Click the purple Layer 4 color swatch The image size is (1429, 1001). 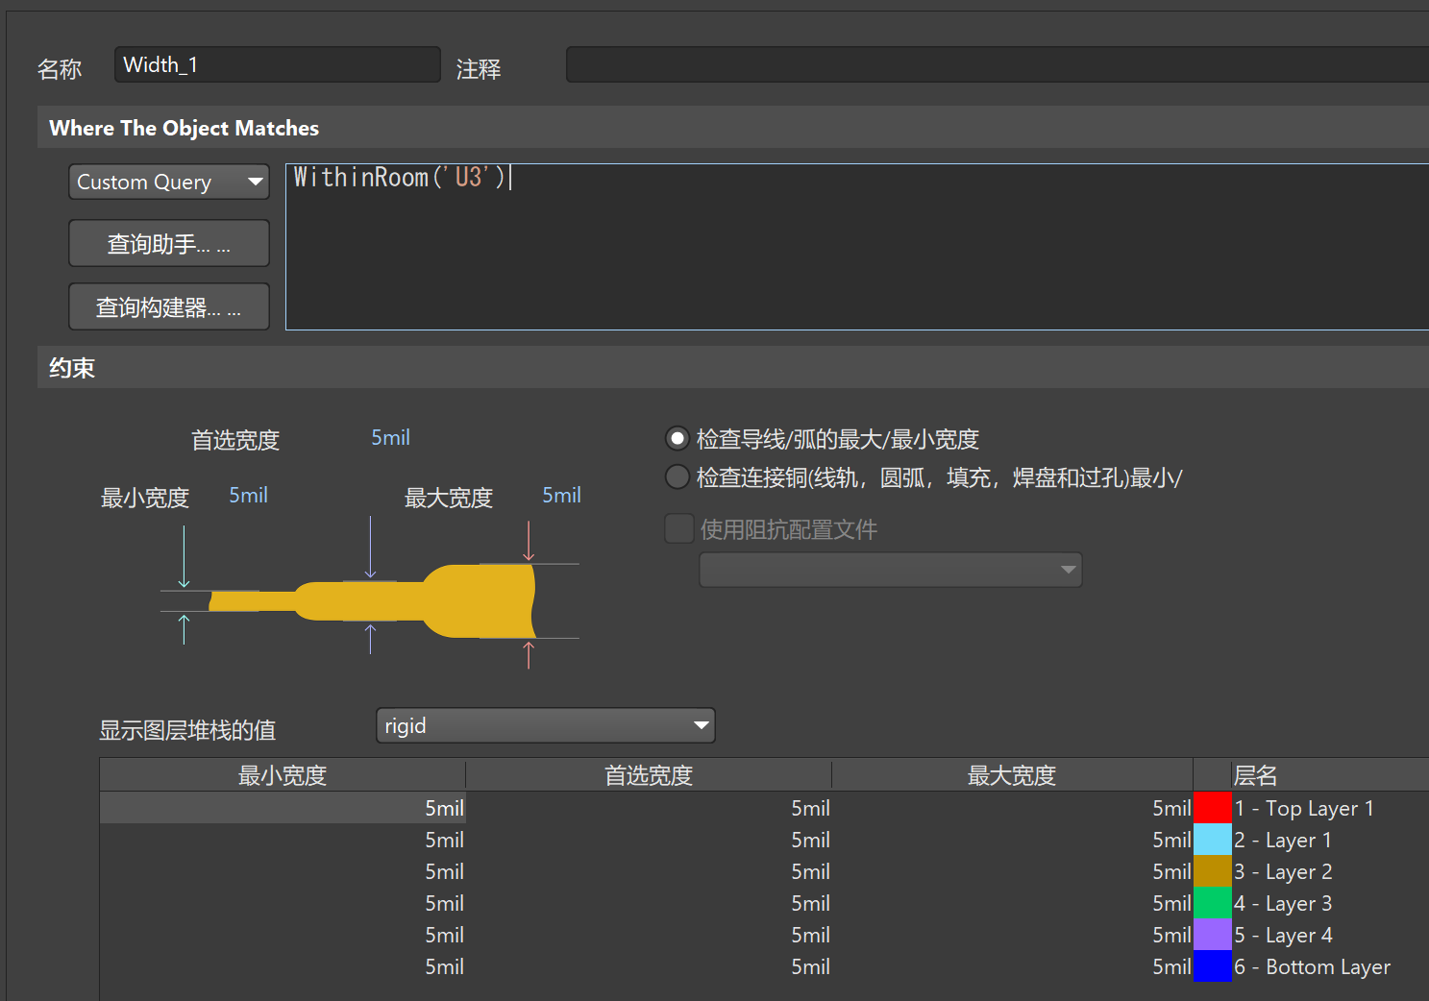[x=1212, y=935]
